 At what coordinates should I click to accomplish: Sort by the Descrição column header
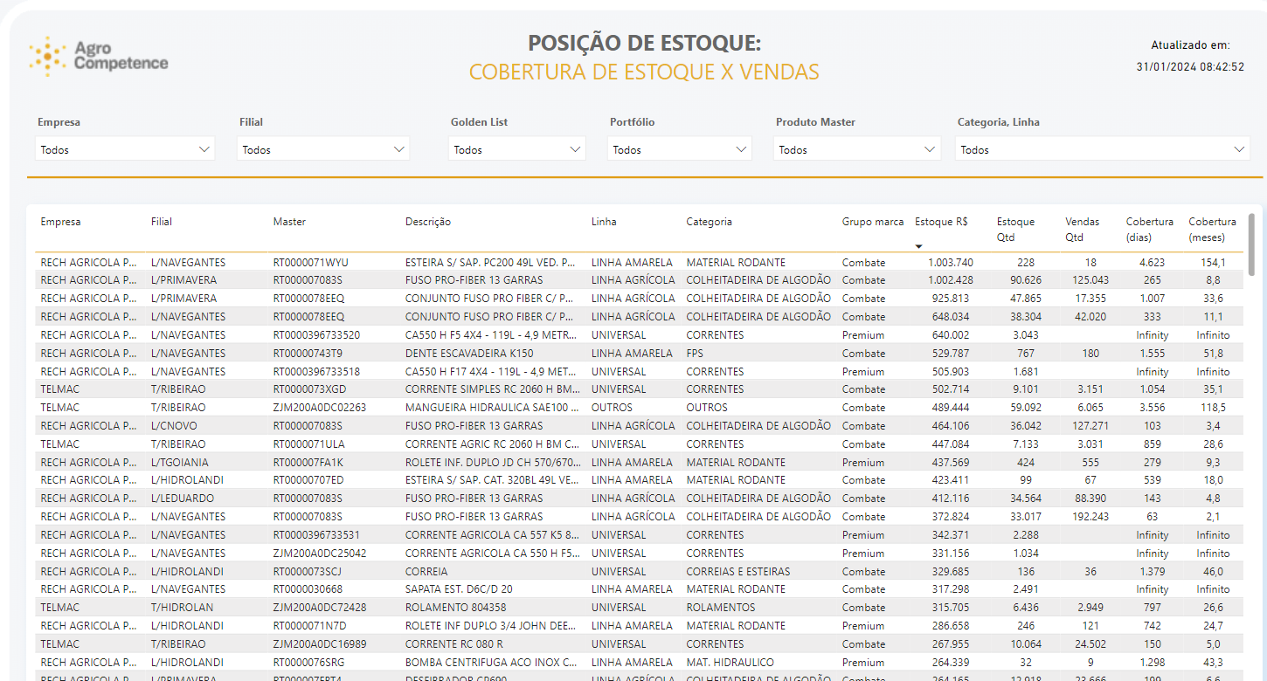tap(428, 222)
